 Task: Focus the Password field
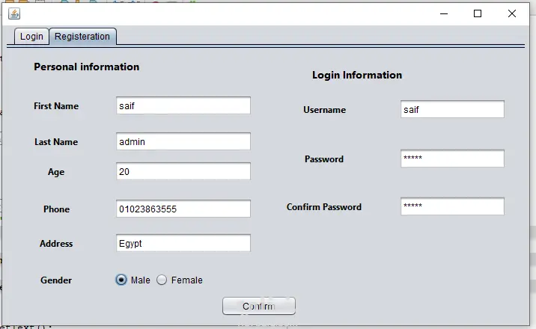[452, 159]
